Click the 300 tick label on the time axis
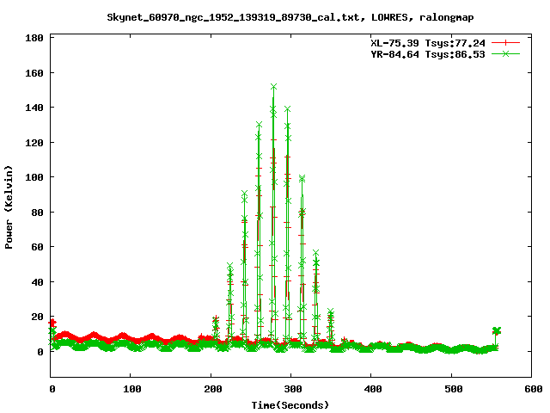Screen dimensions: 550x413 [291, 390]
